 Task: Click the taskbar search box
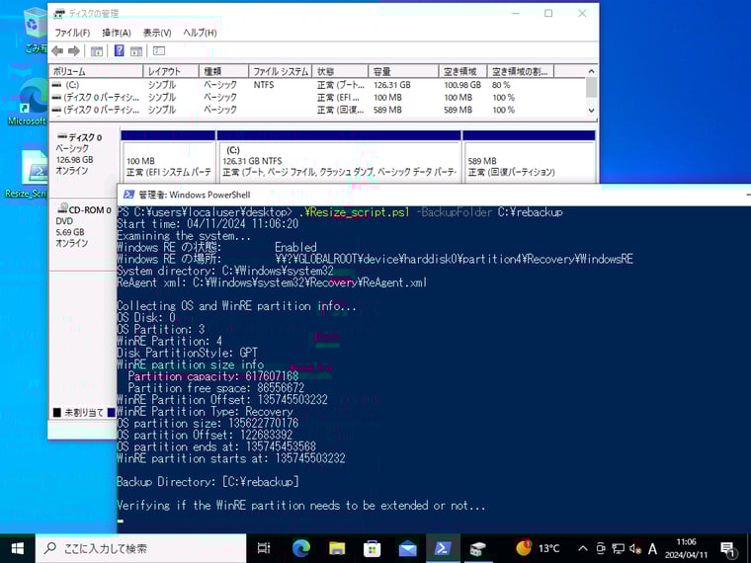140,548
